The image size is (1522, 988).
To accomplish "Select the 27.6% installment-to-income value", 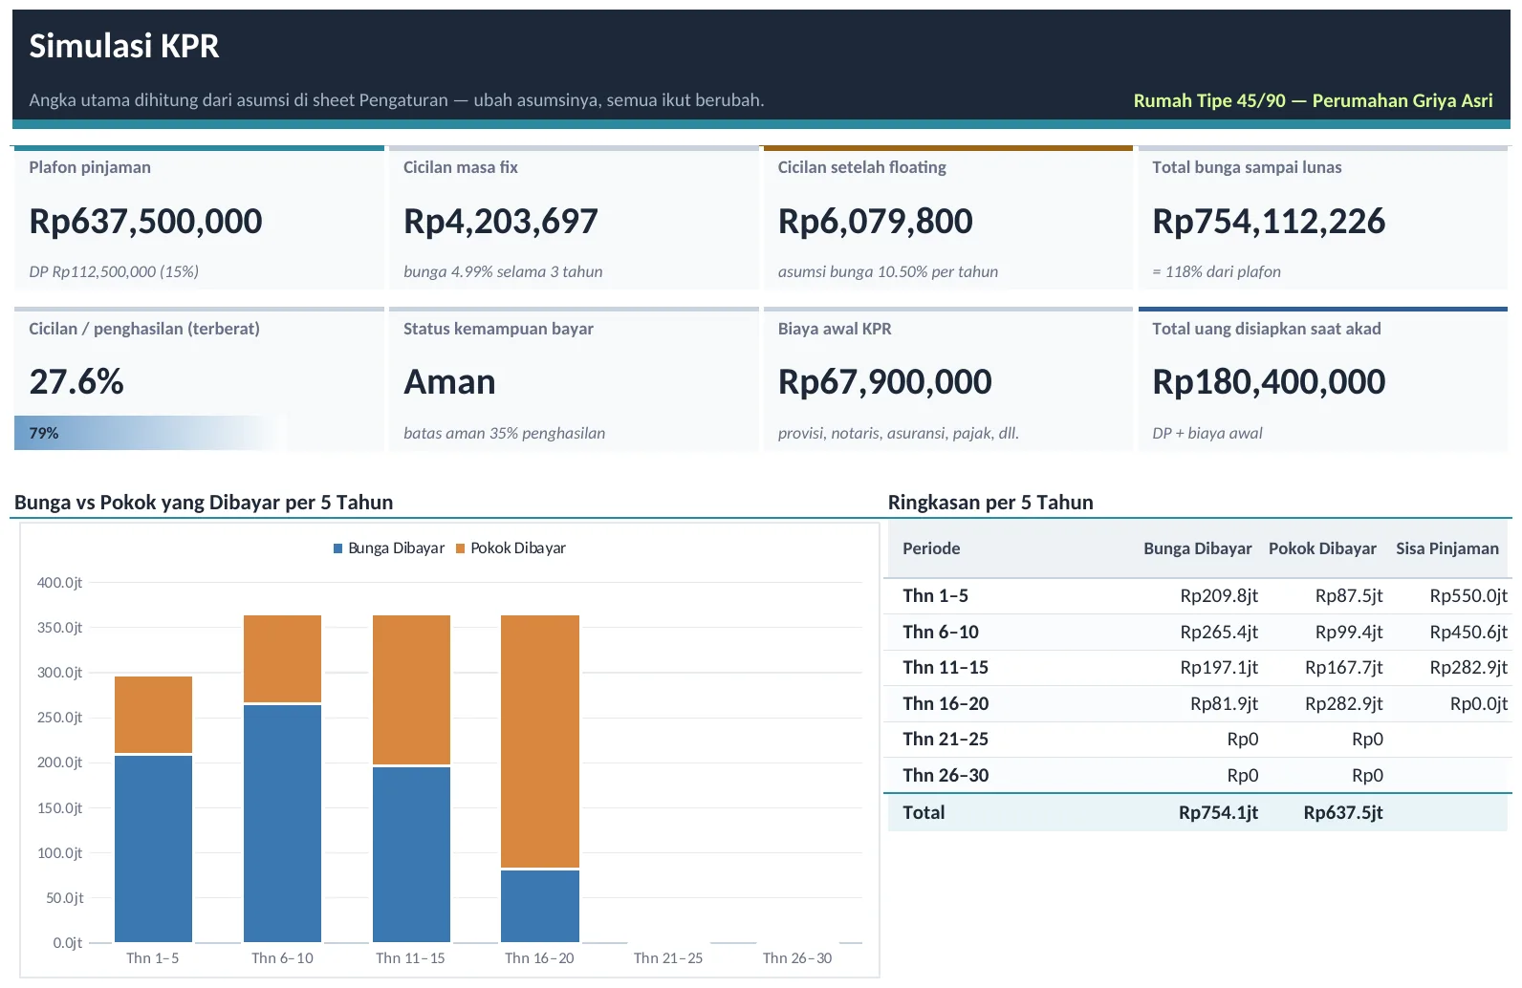I will point(76,381).
